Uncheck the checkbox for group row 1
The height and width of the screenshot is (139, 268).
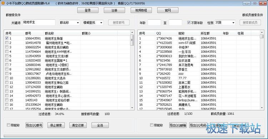tap(7, 38)
